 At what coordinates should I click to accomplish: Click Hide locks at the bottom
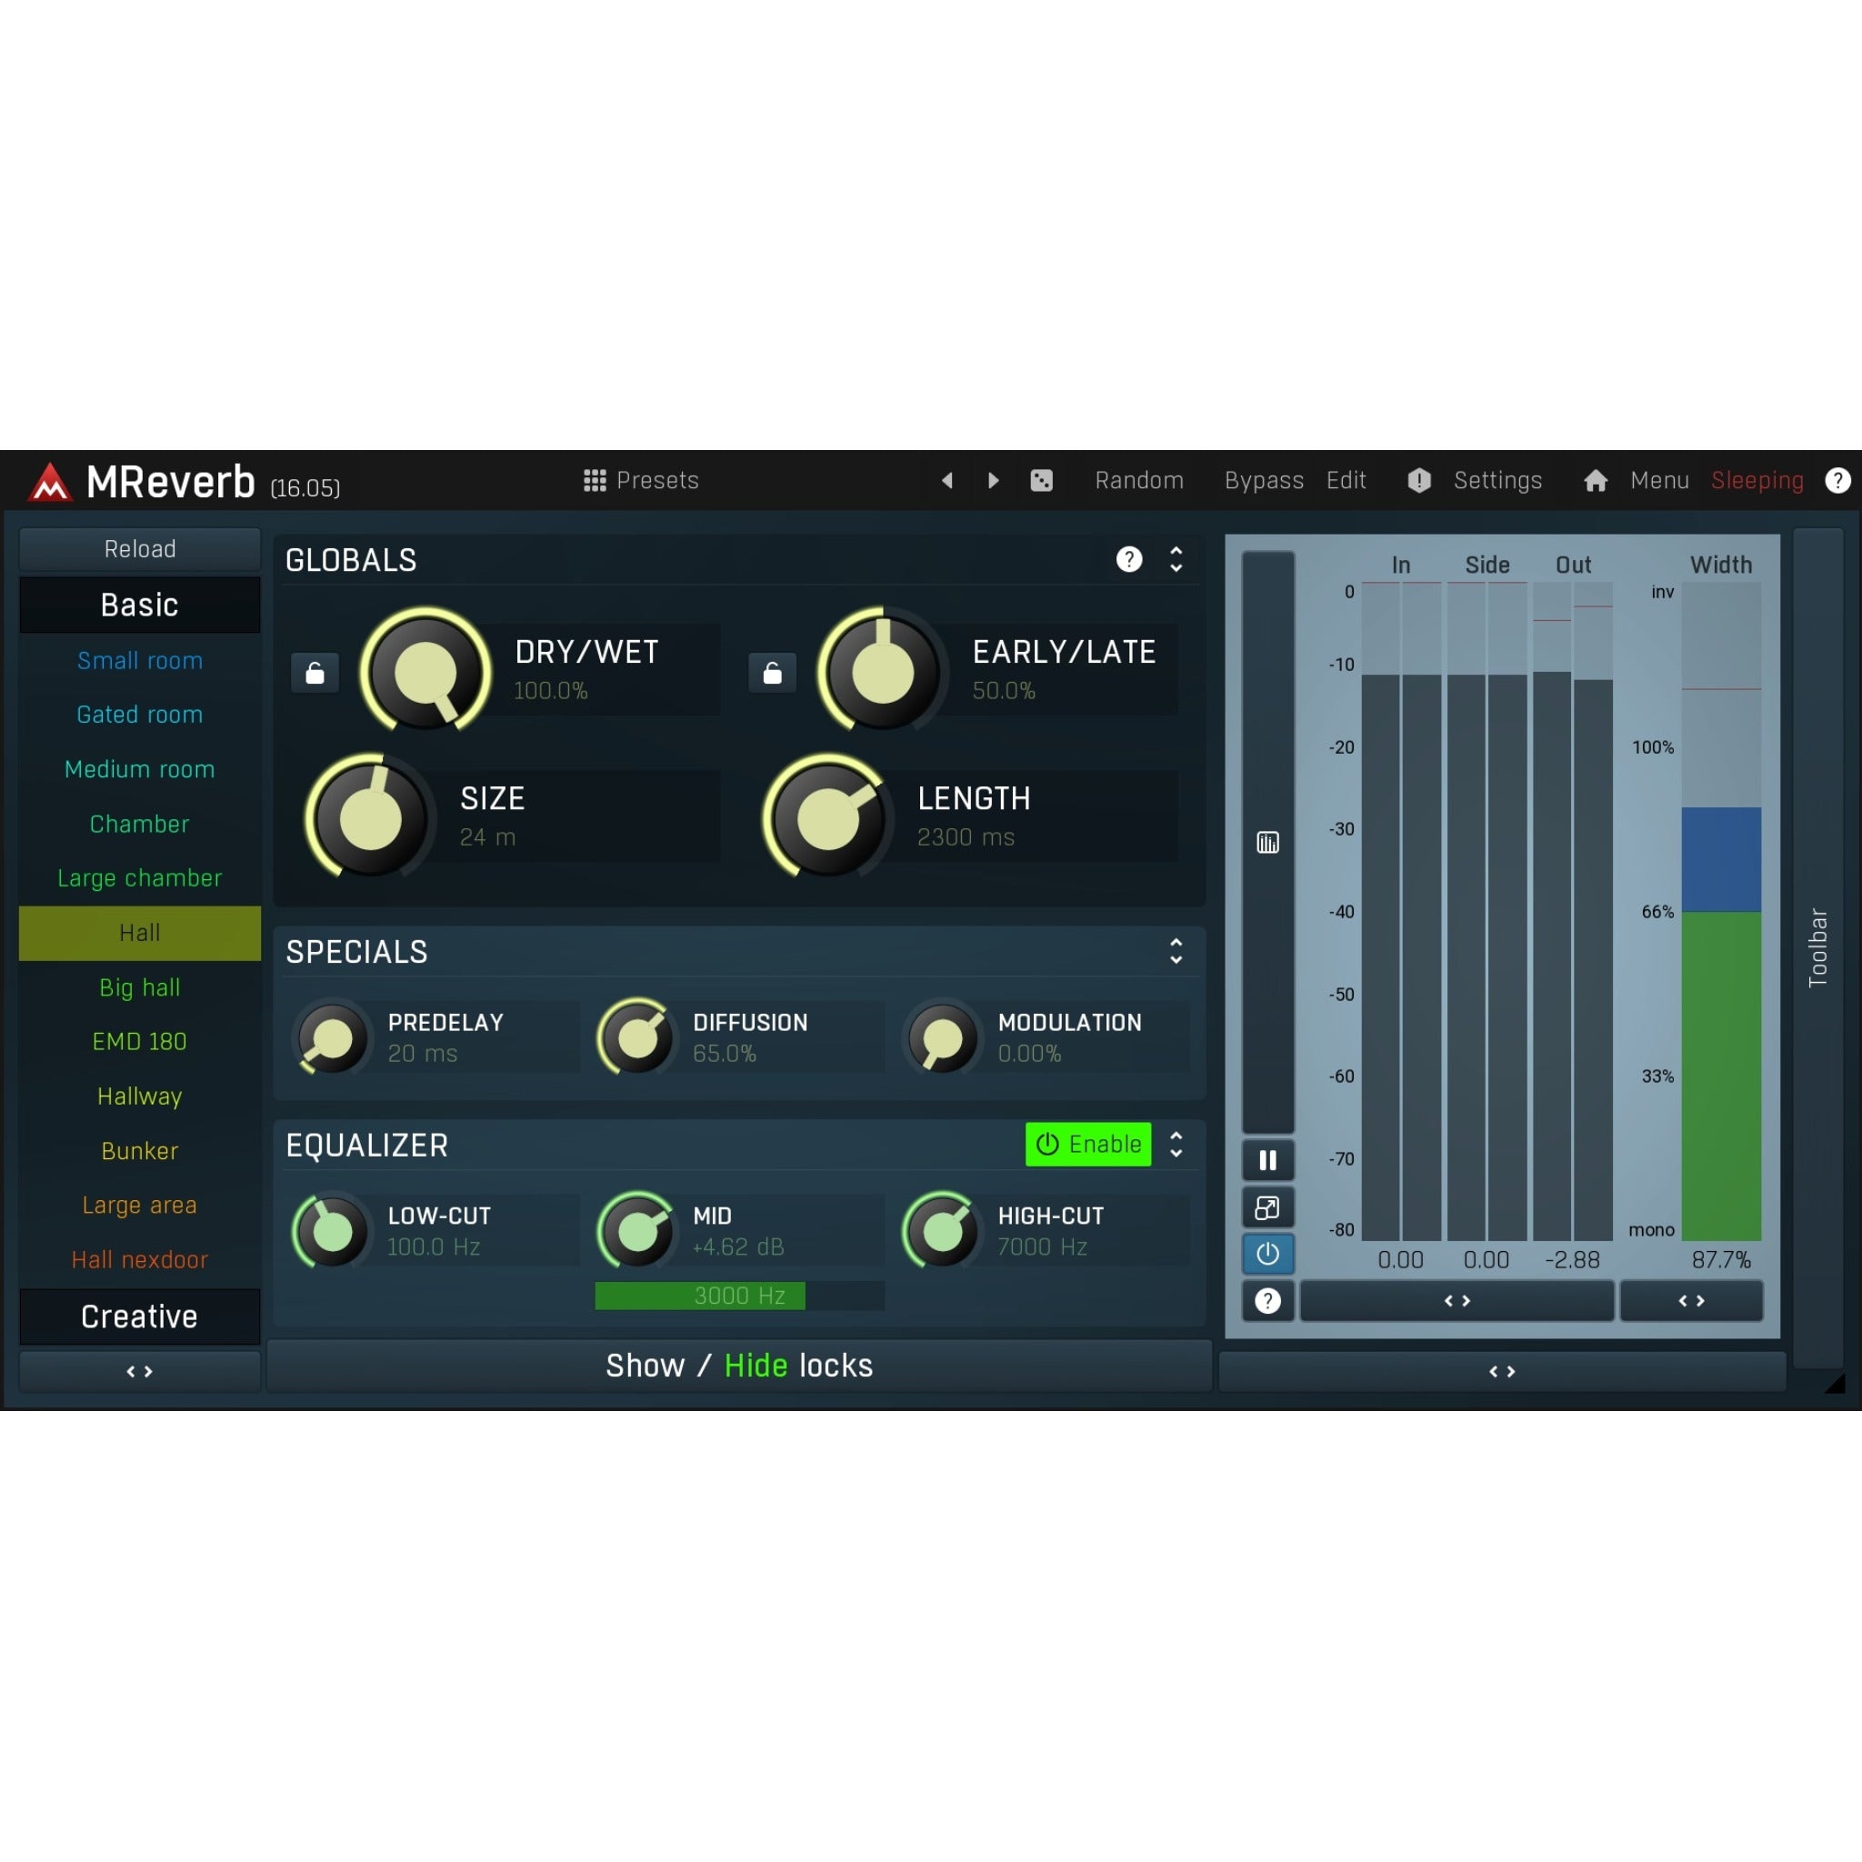pos(756,1365)
